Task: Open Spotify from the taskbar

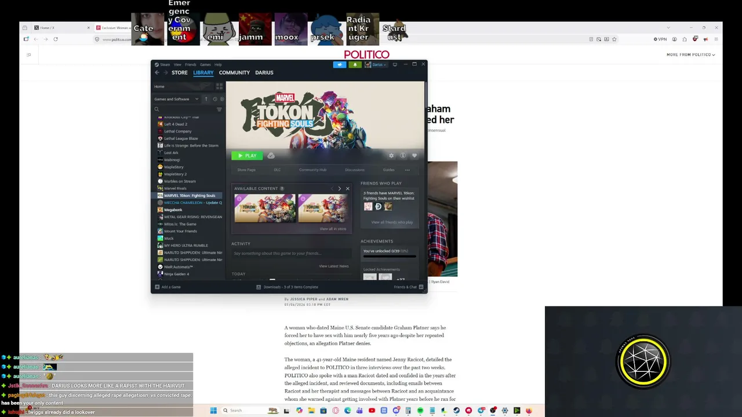Action: pyautogui.click(x=420, y=411)
